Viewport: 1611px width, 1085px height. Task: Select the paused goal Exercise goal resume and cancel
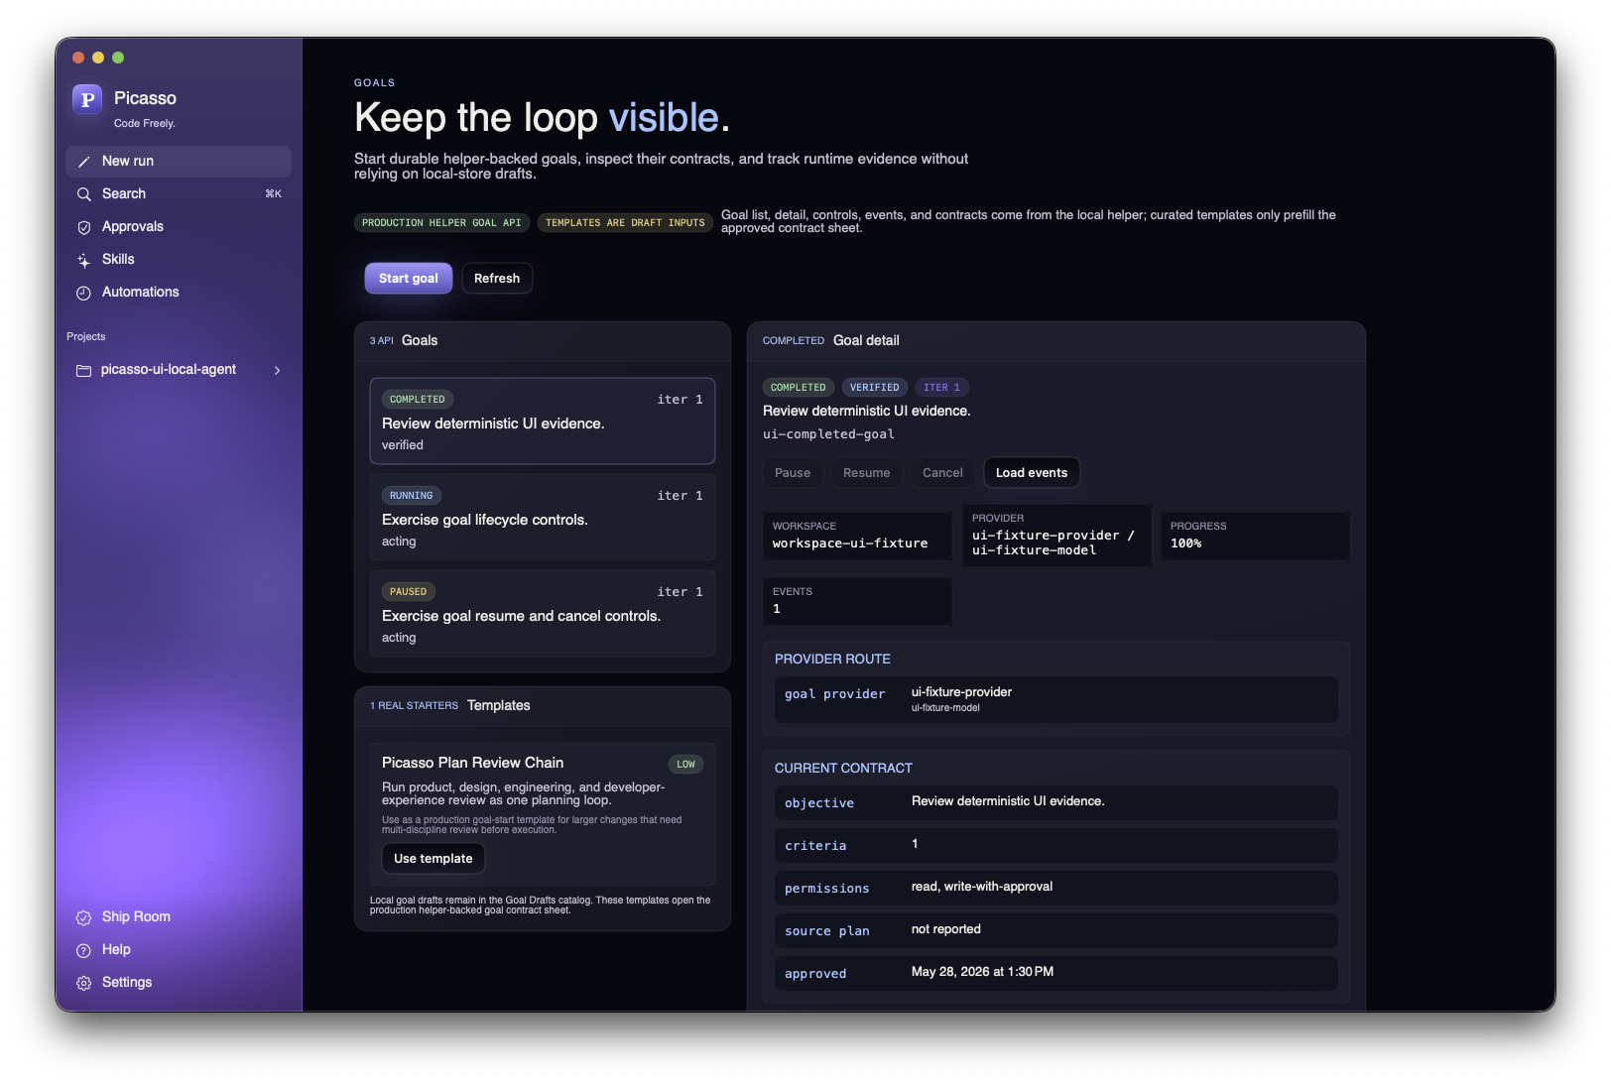coord(543,614)
